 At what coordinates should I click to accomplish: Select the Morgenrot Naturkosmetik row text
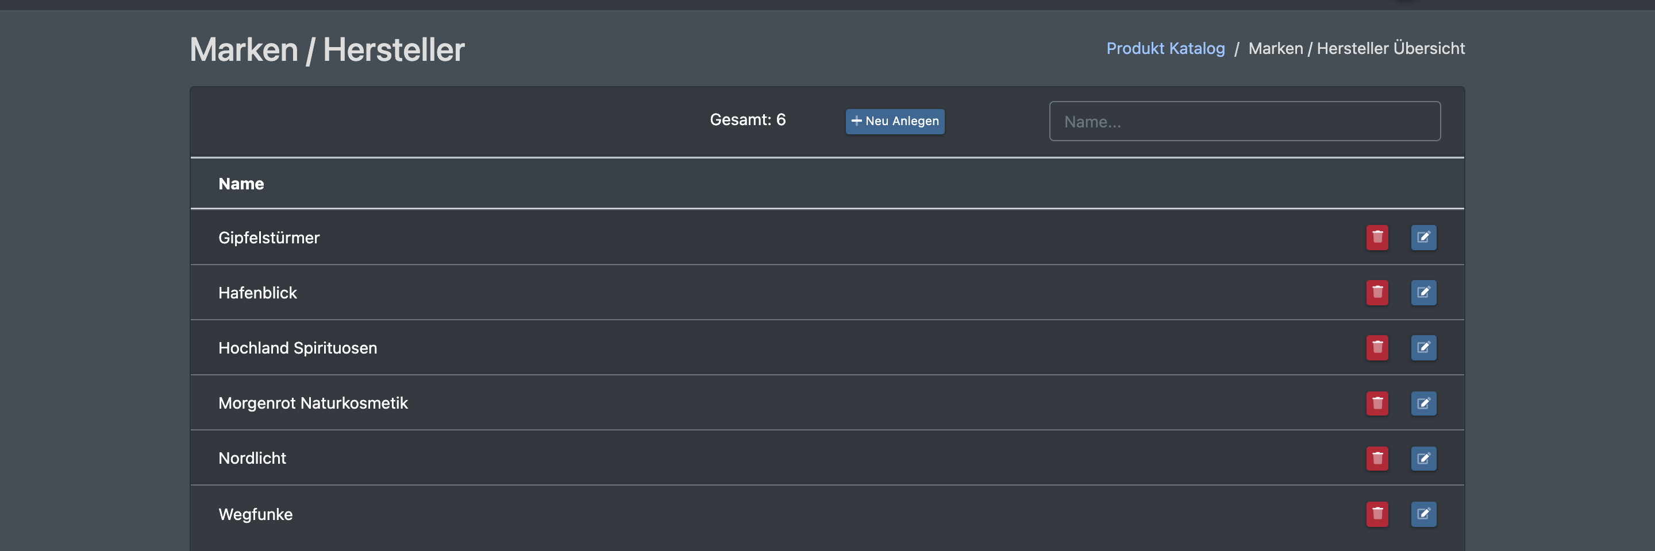point(313,403)
